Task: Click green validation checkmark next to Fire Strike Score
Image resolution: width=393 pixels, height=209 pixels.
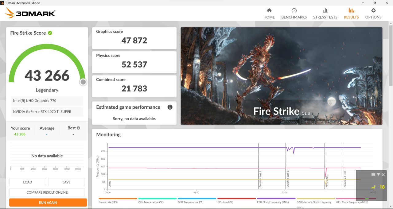Action: point(50,33)
